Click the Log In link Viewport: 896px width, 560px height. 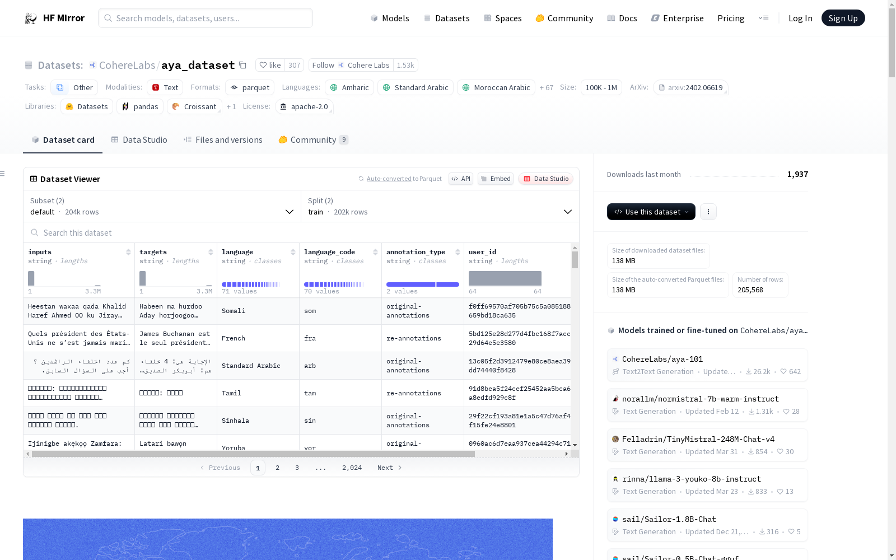[800, 18]
